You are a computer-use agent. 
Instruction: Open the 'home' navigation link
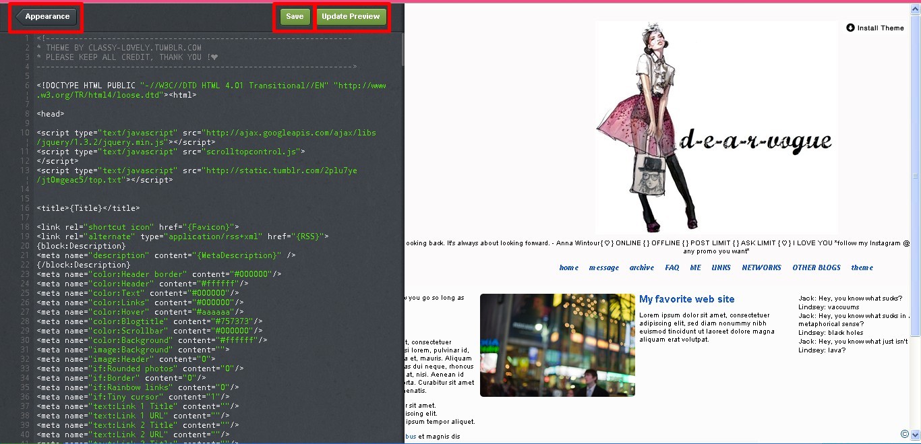[x=568, y=267]
